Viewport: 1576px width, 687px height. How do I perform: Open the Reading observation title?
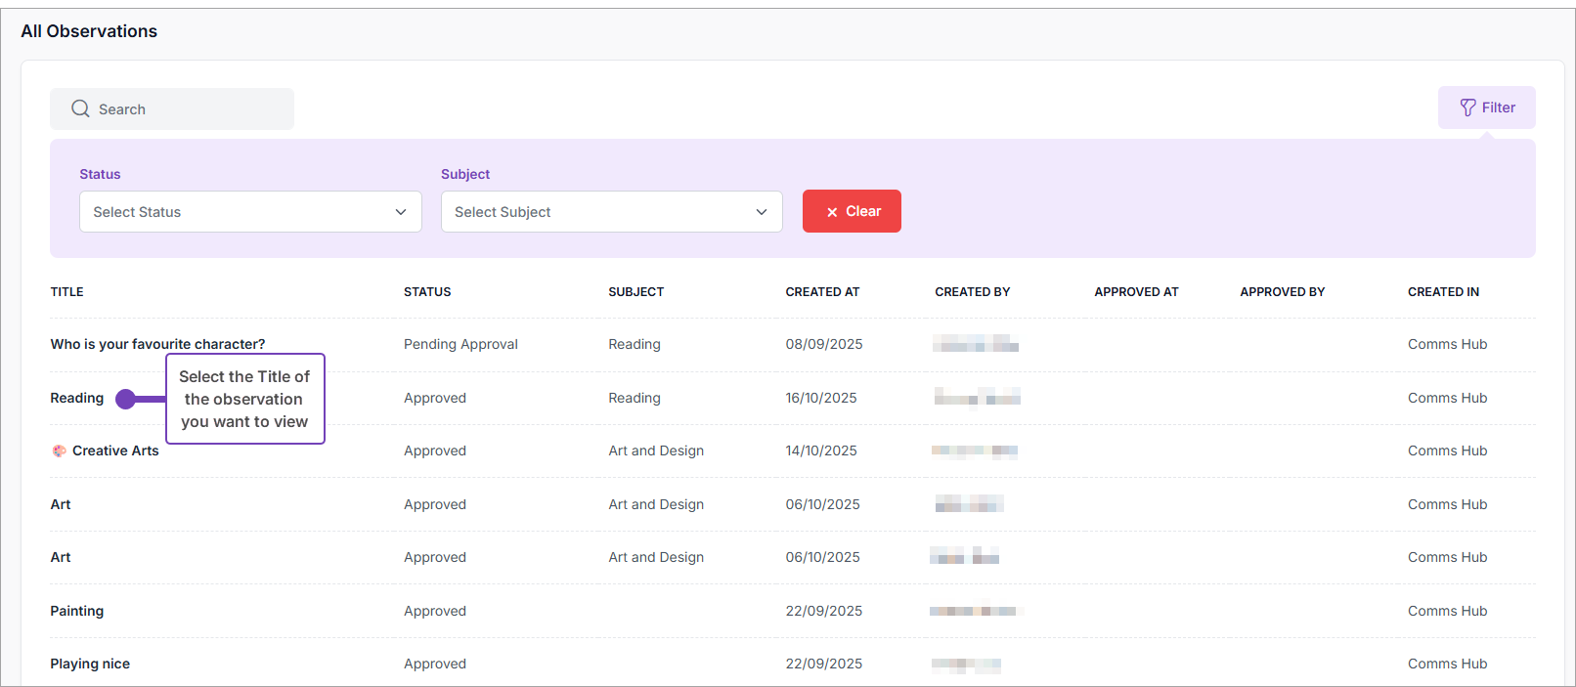point(76,398)
